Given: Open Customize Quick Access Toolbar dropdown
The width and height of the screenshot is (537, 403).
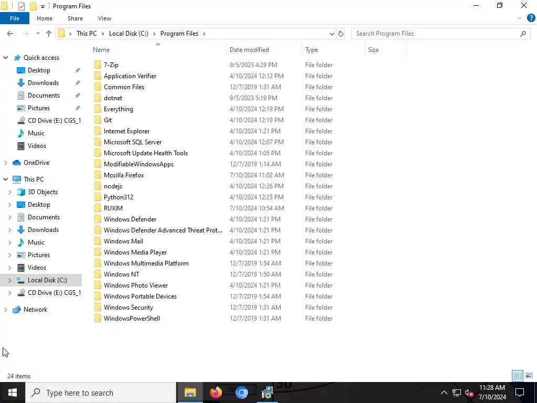Looking at the screenshot, I should point(42,6).
